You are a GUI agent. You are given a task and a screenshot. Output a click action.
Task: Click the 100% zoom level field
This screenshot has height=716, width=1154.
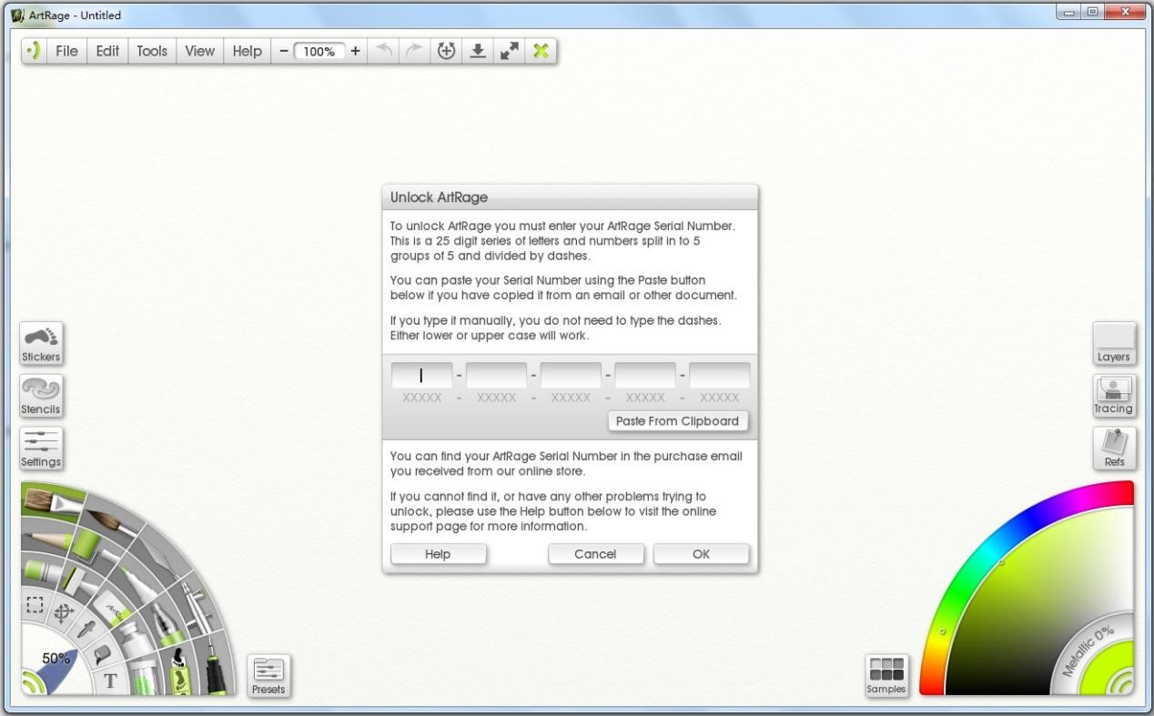point(319,51)
